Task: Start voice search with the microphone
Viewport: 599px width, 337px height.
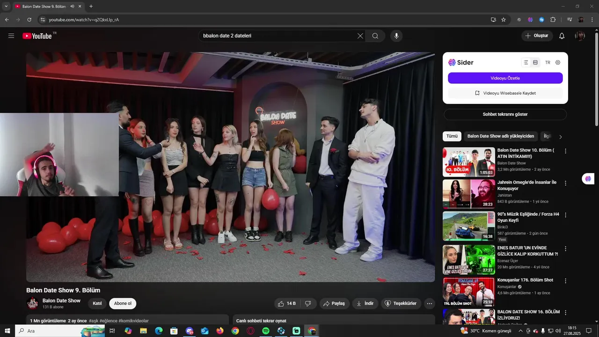Action: tap(396, 36)
